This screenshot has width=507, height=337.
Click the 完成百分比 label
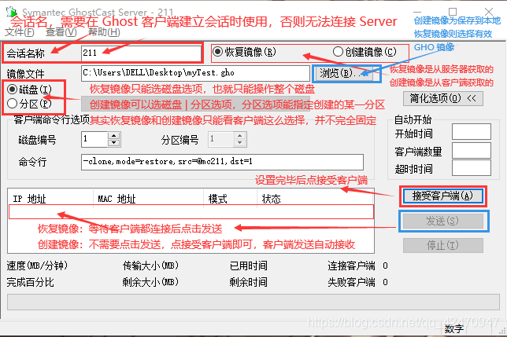click(31, 282)
